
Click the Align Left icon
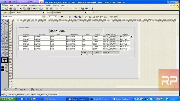pyautogui.click(x=86, y=17)
